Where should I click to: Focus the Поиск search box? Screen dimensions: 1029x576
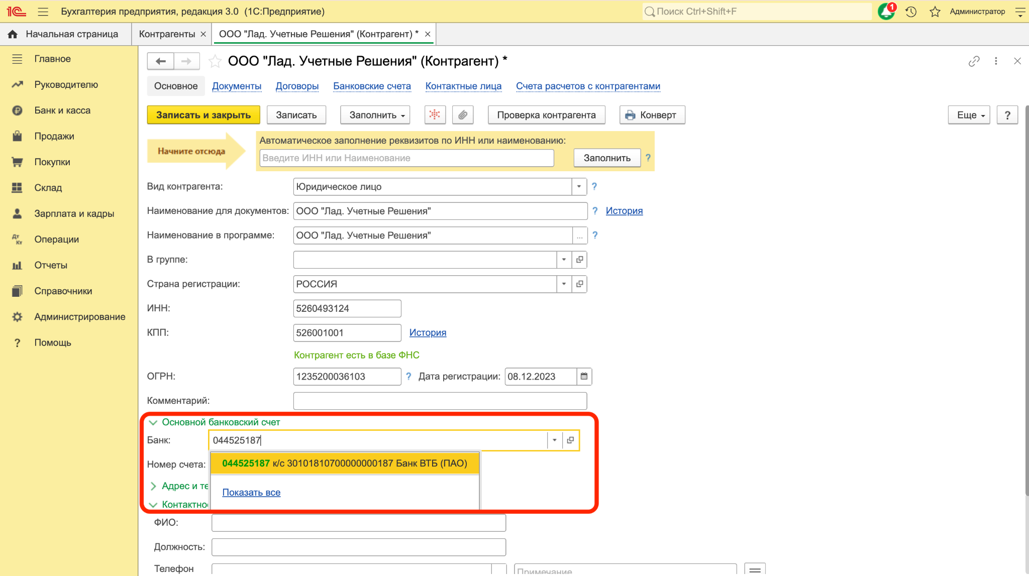tap(757, 12)
